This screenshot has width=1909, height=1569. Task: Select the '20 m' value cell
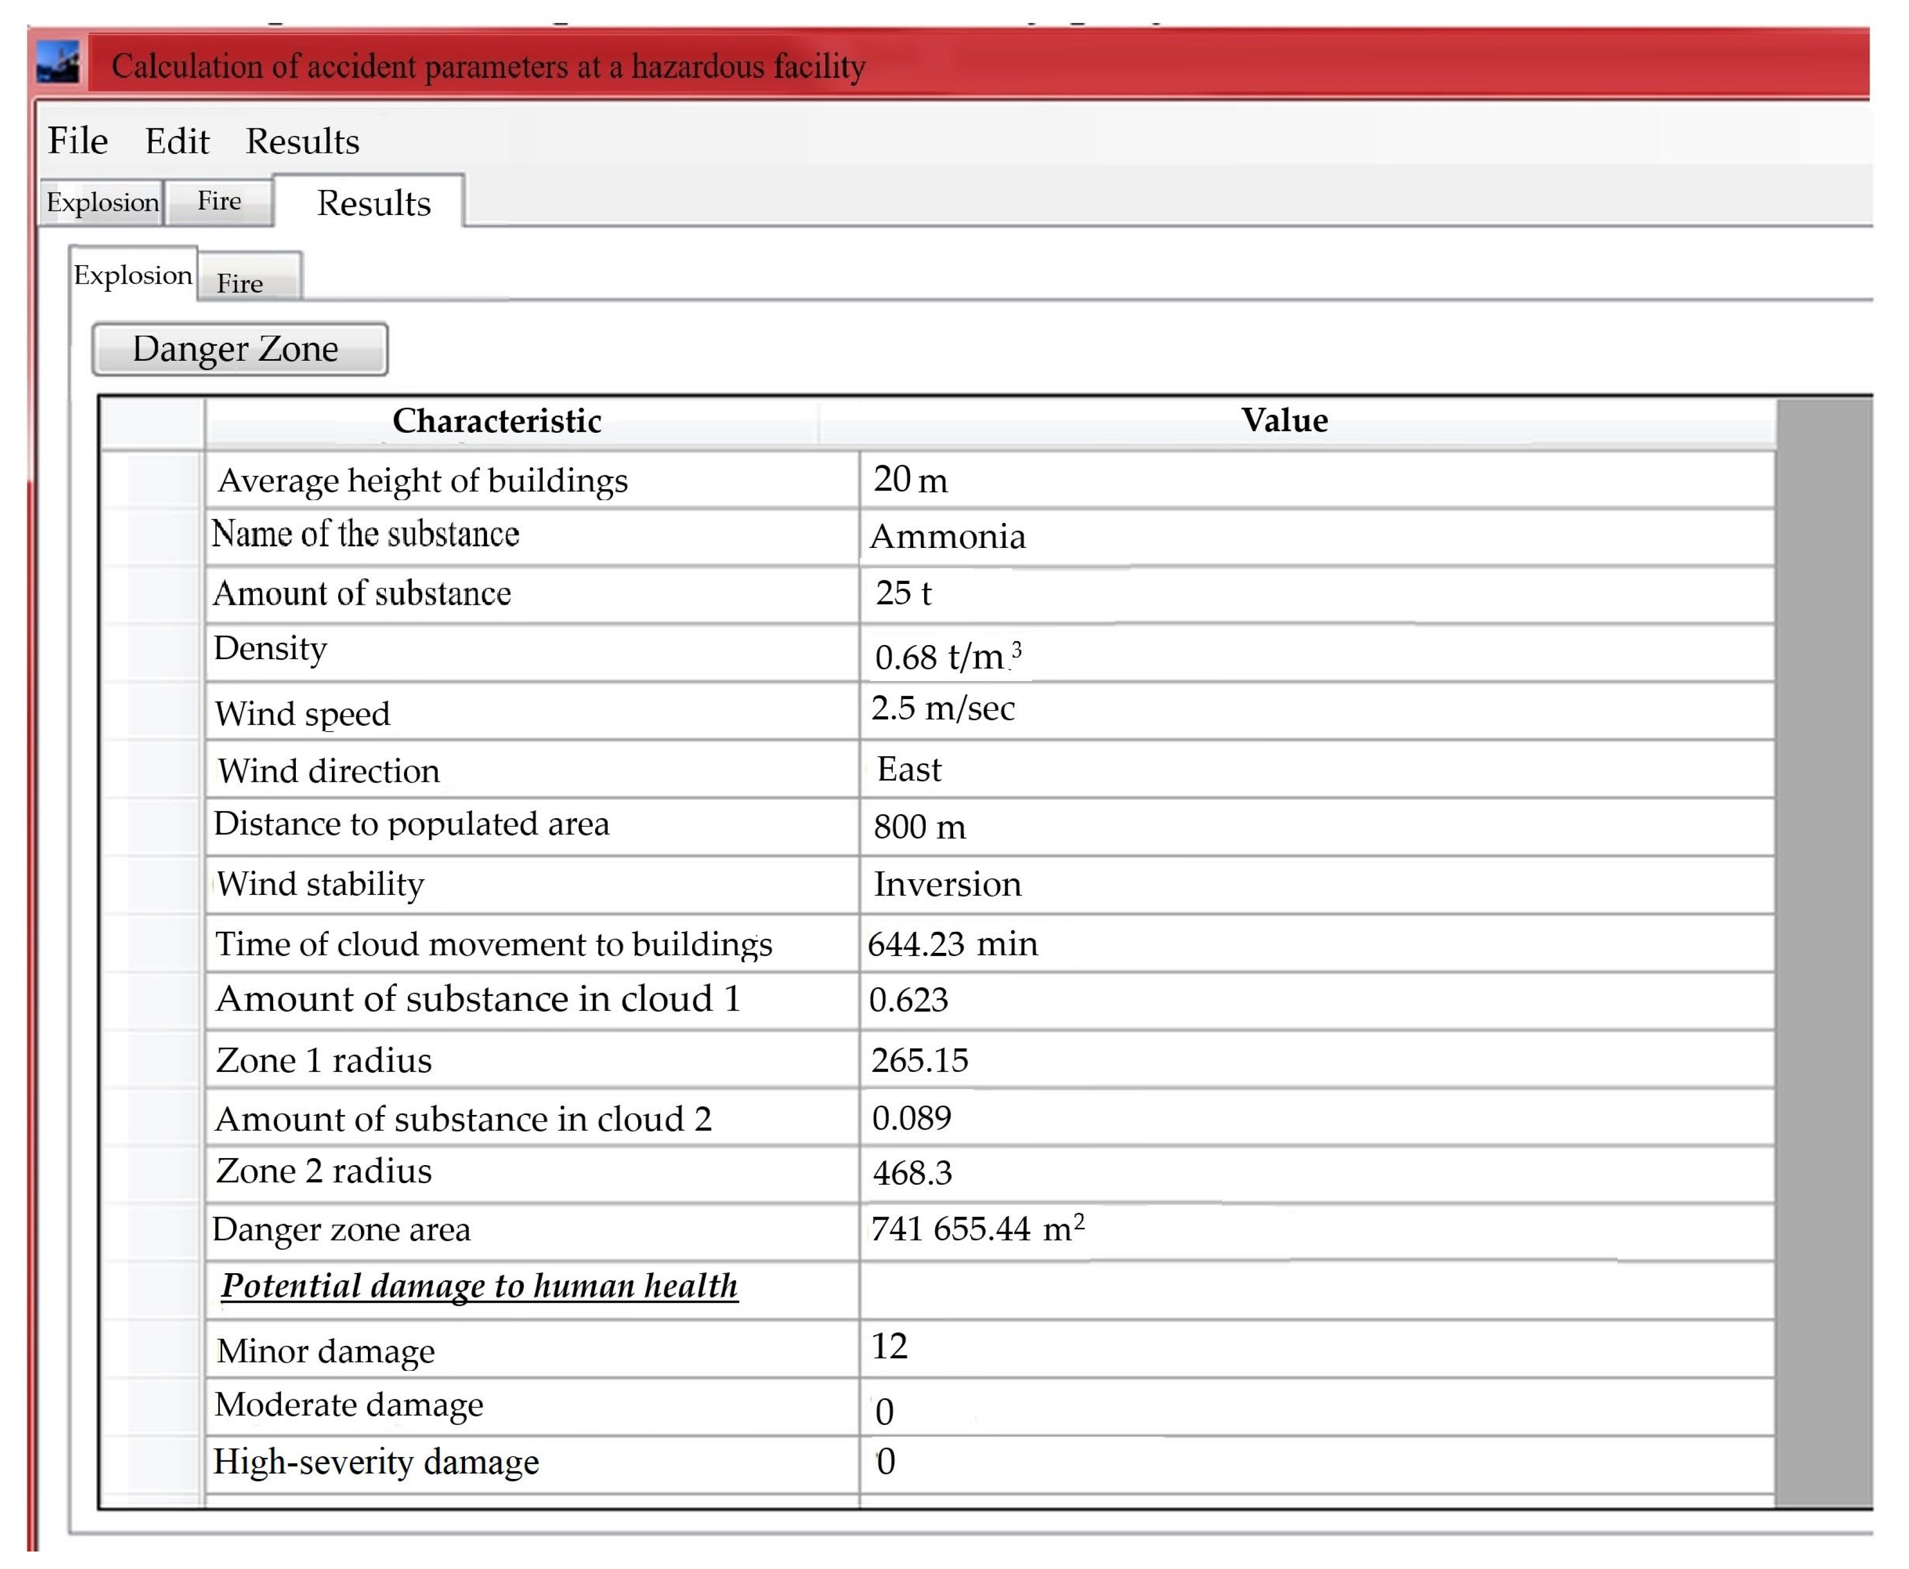1317,480
